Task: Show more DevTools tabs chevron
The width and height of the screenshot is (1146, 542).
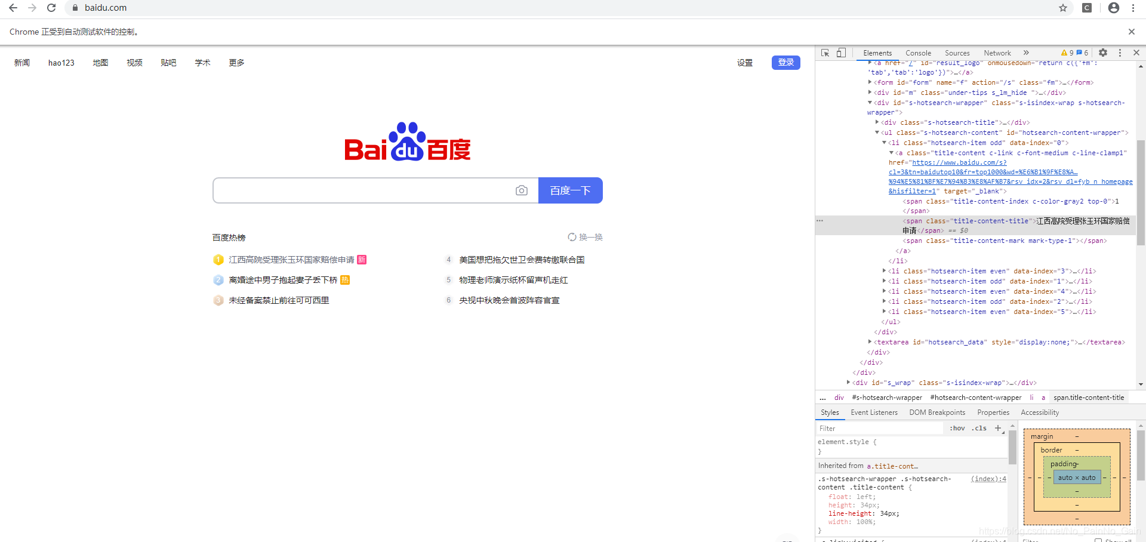Action: point(1026,53)
